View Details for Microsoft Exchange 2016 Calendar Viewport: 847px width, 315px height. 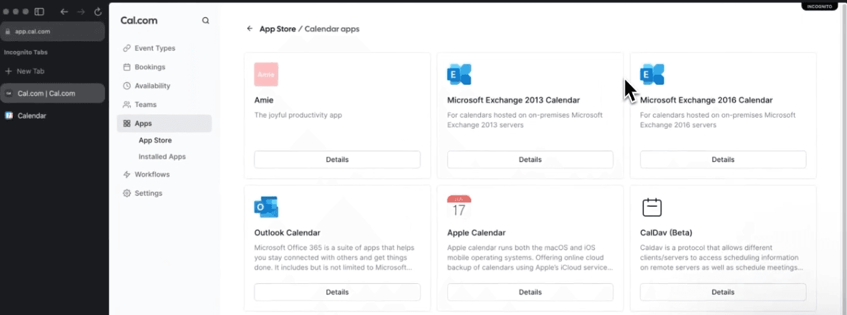pos(723,159)
